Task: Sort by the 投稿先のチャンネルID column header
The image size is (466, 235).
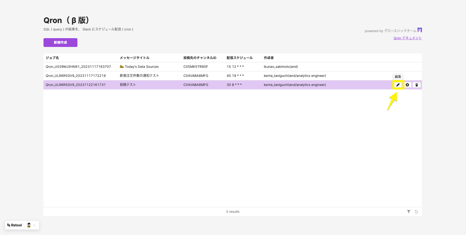Action: click(200, 58)
